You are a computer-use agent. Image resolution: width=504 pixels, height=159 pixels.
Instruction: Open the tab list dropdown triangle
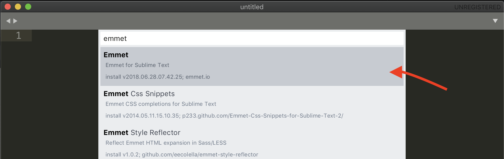click(495, 21)
